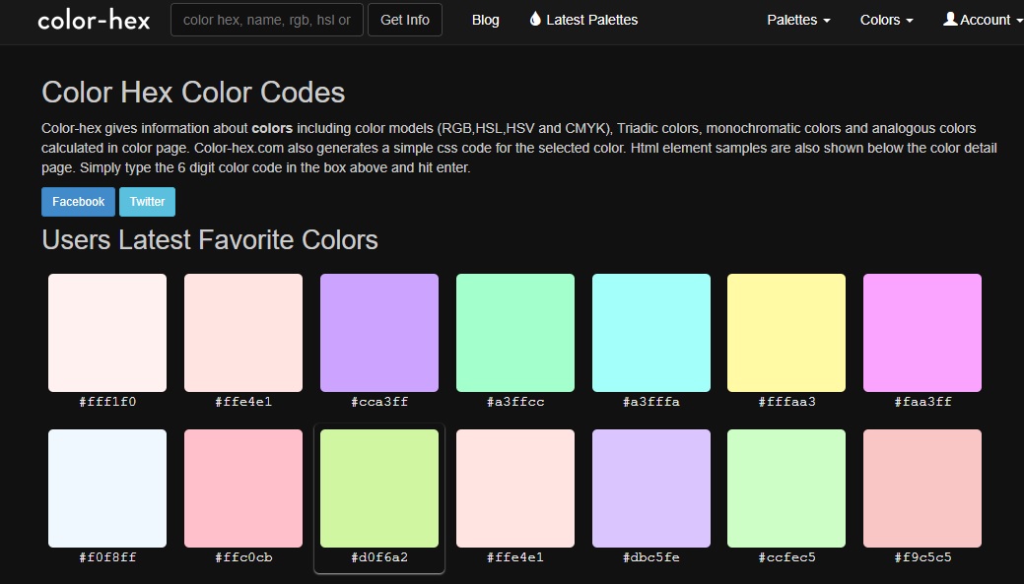Select the #a3fffa cyan swatch

[650, 332]
